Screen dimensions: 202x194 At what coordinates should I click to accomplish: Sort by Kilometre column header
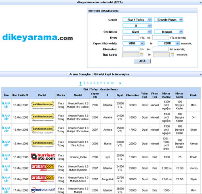pos(133,95)
